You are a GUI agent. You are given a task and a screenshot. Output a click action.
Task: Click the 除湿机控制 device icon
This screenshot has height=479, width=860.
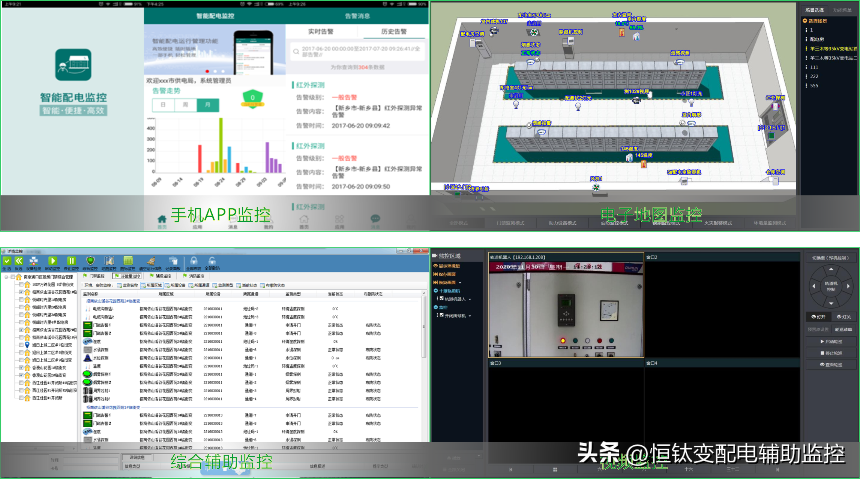coord(570,41)
